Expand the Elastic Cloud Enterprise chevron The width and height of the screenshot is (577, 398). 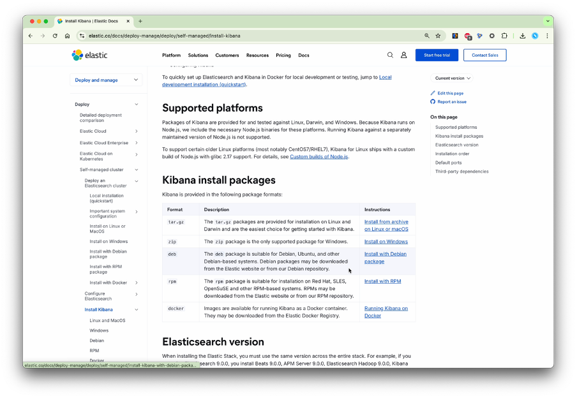coord(137,143)
